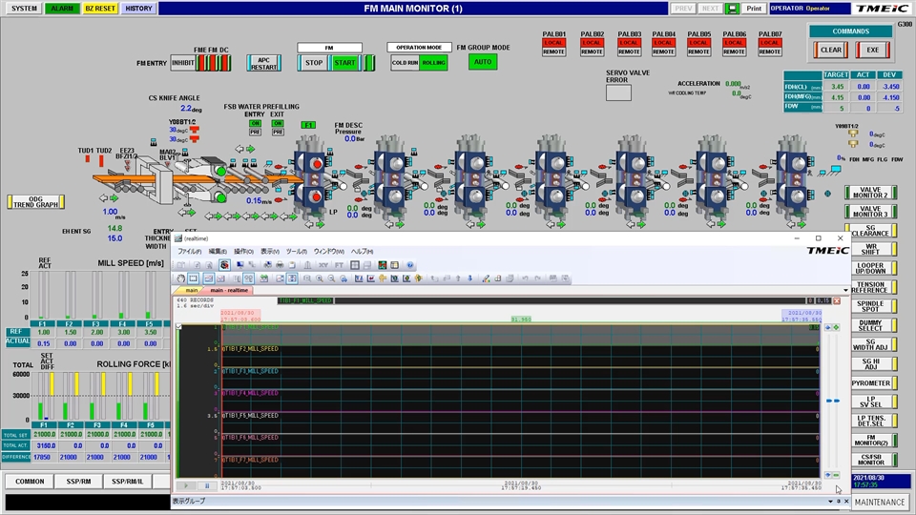Screen dimensions: 916x515
Task: Switch operation mode to COLD RUN
Action: click(x=405, y=62)
